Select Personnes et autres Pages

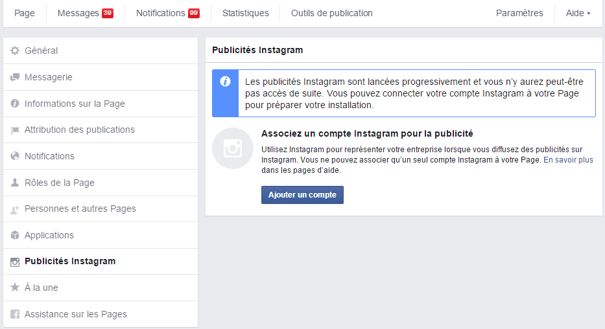101,209
